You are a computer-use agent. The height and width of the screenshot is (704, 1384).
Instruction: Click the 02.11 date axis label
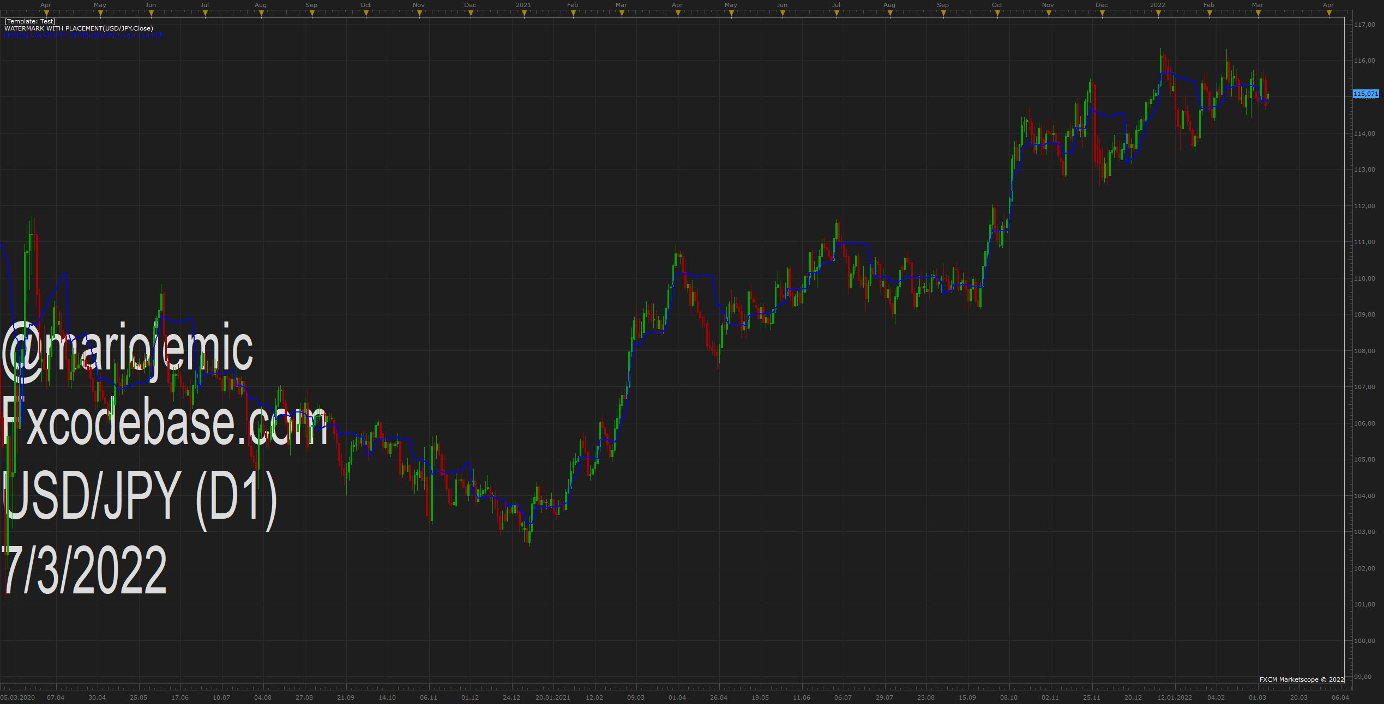(x=1050, y=697)
